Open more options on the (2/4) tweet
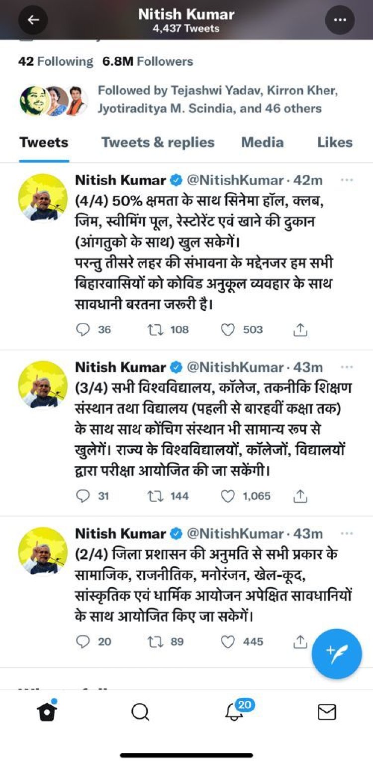This screenshot has width=373, height=765. click(347, 533)
